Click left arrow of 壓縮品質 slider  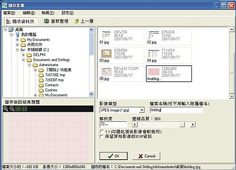coord(135,125)
